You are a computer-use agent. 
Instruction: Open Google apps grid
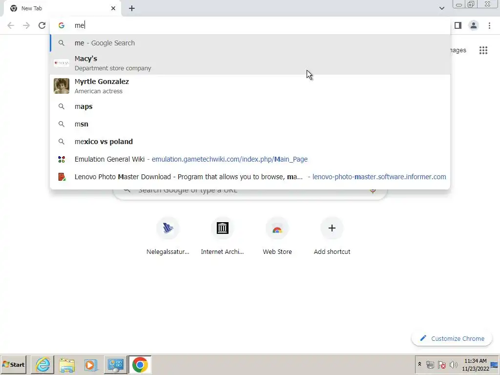coord(483,50)
